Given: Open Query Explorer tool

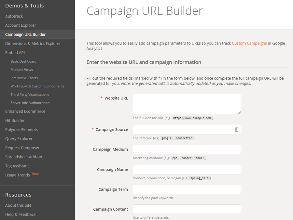Looking at the screenshot, I should [19, 139].
